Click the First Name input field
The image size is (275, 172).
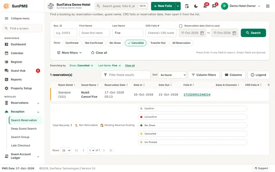click(94, 33)
